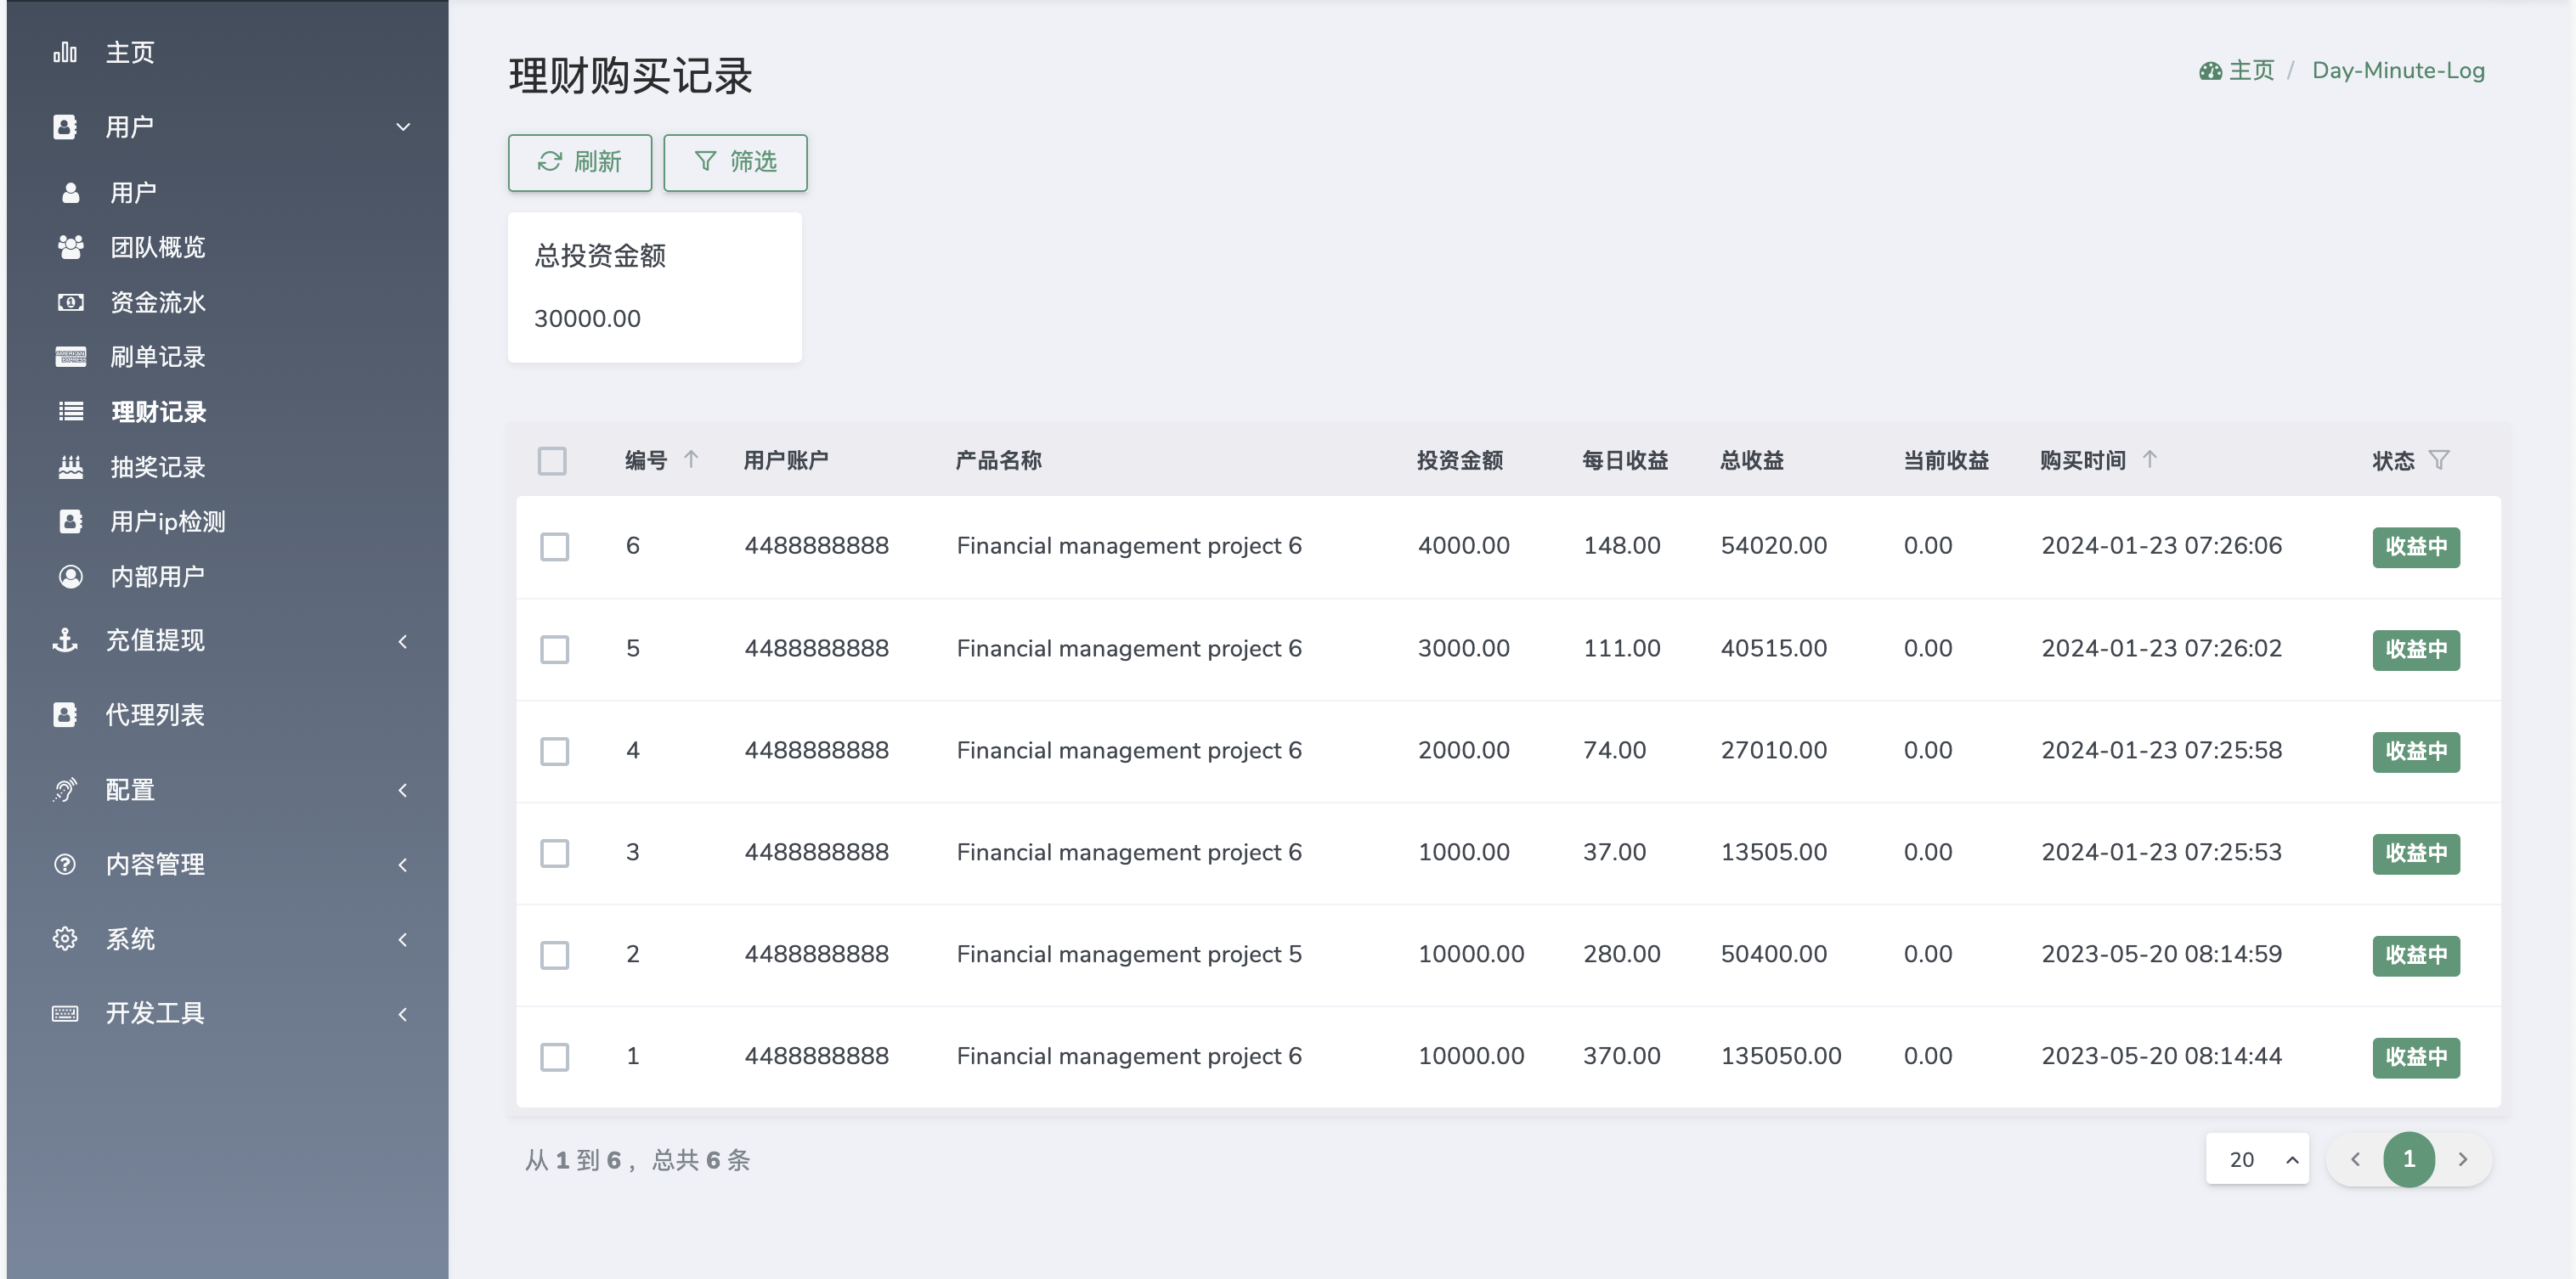The width and height of the screenshot is (2576, 1279).
Task: Open the page size dropdown showing 20
Action: 2257,1159
